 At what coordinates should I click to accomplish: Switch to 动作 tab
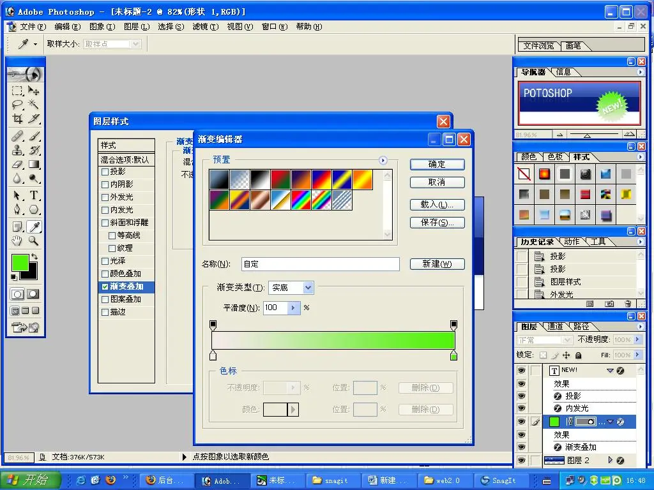(572, 242)
